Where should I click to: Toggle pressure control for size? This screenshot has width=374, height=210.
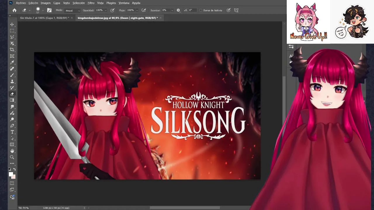tap(228, 10)
